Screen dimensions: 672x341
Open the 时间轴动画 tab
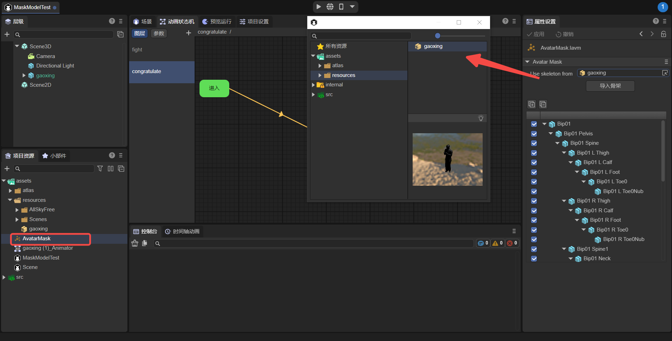point(182,232)
